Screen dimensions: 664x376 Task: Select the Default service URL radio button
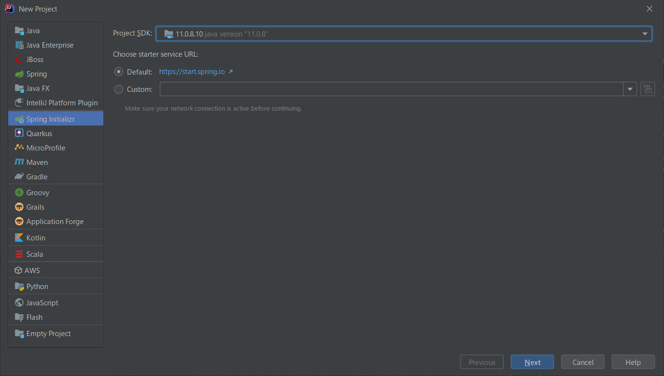118,72
